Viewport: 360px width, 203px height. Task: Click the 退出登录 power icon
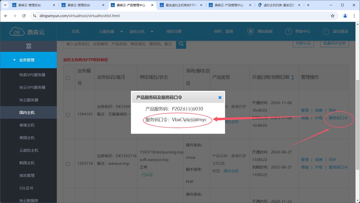coord(326,31)
